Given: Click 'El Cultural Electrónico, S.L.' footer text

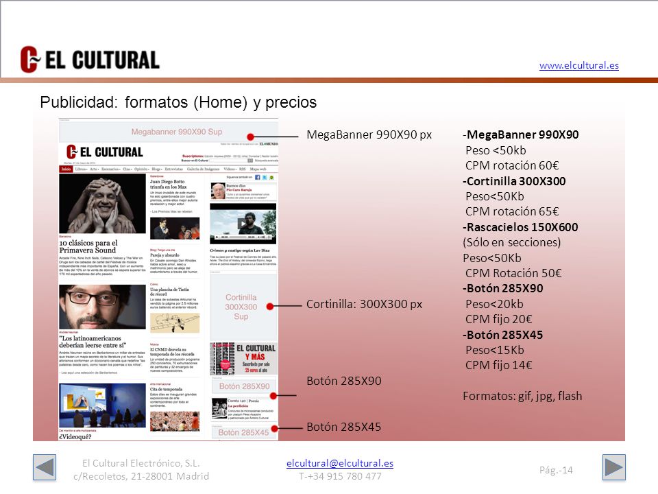Looking at the screenshot, I should 141,463.
